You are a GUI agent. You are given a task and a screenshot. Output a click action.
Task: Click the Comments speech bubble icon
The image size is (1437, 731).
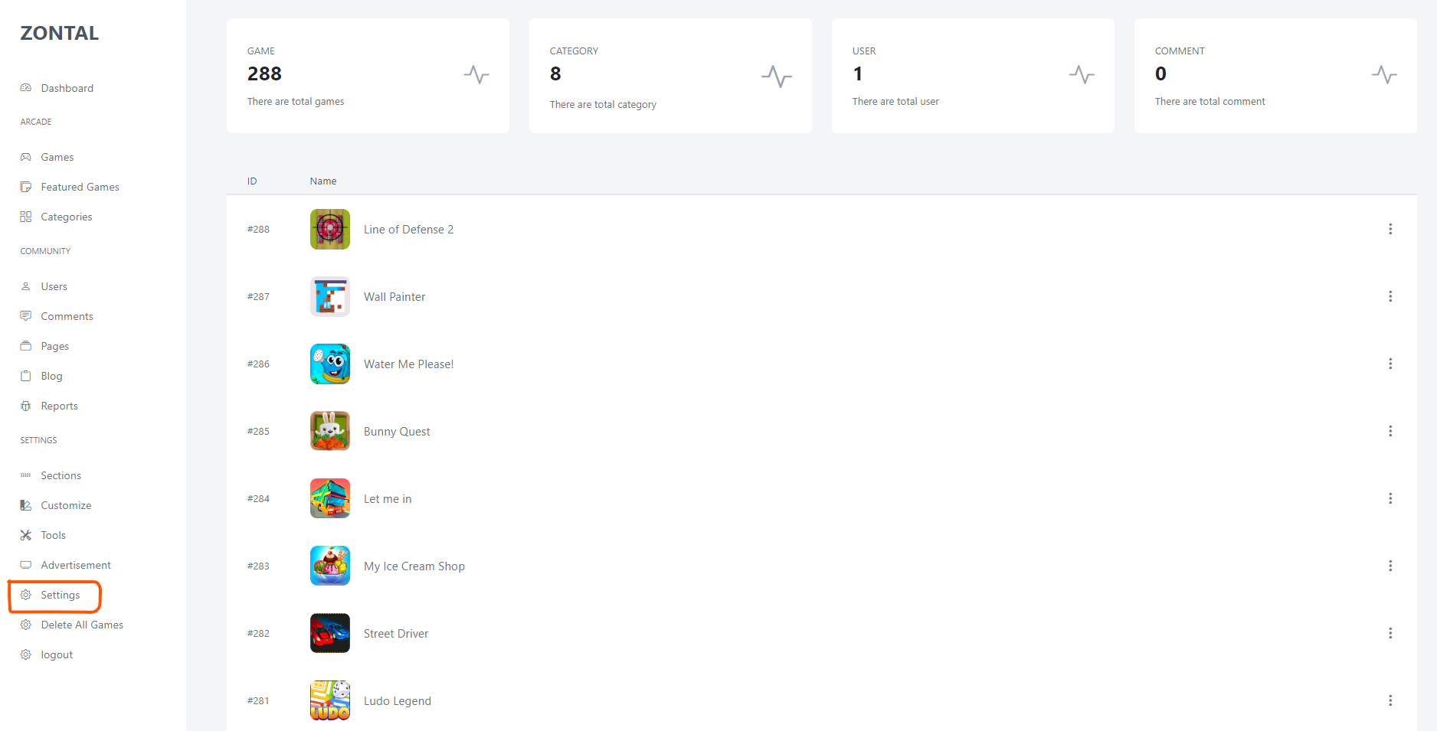(26, 316)
